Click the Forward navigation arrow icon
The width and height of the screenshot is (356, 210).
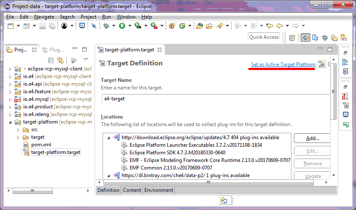pos(295,26)
